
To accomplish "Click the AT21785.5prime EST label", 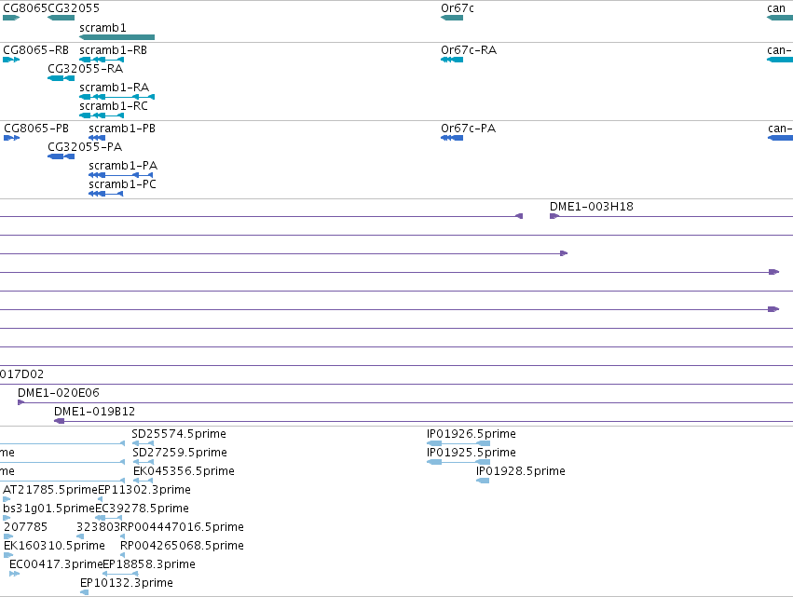I will (x=50, y=490).
